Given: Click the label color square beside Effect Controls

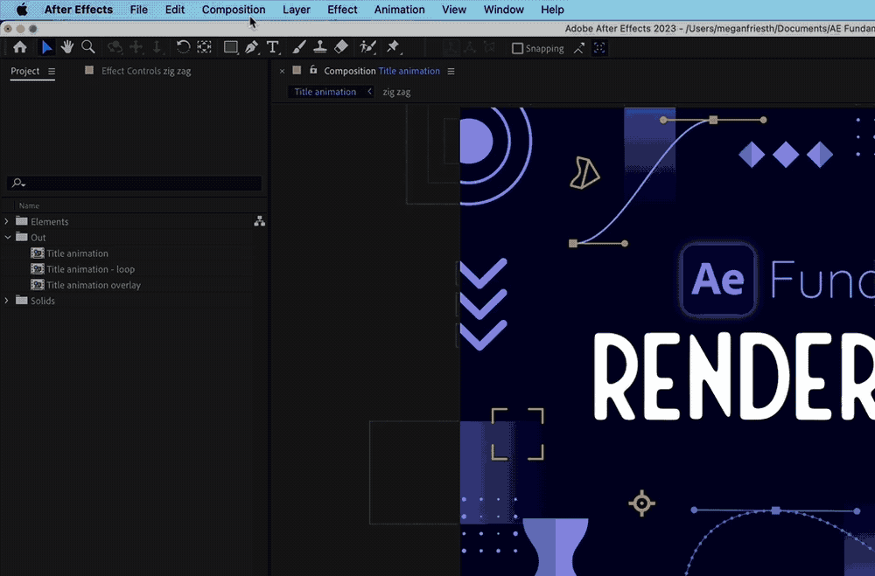Looking at the screenshot, I should point(88,70).
